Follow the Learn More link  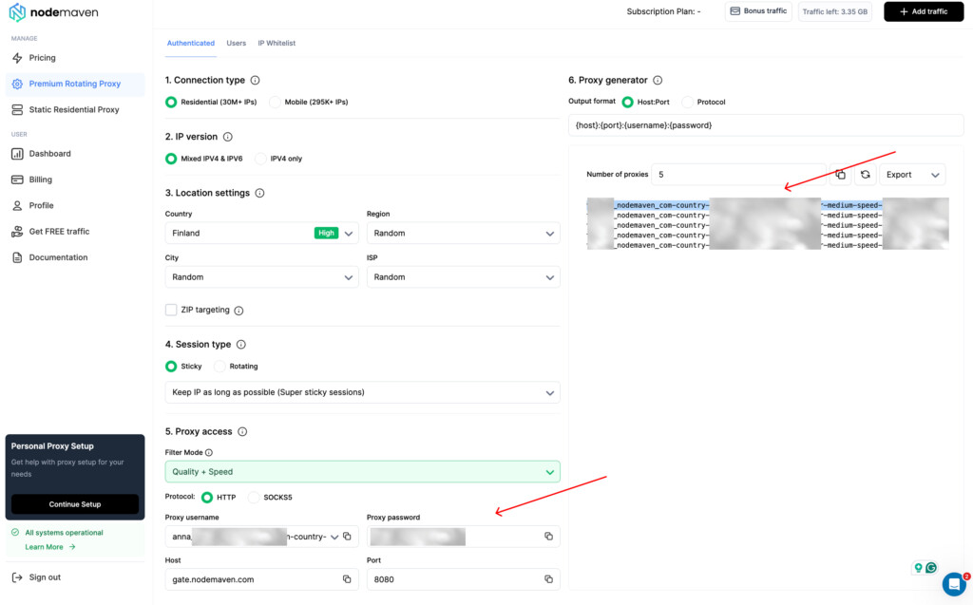(x=50, y=547)
